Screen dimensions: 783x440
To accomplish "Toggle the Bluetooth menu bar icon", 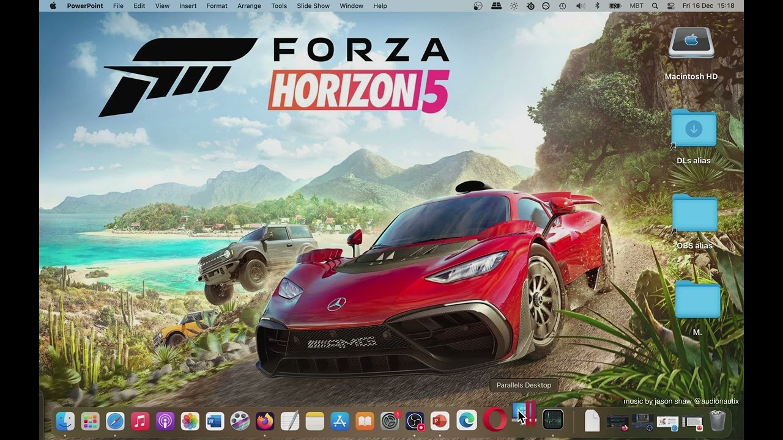I will tap(598, 5).
